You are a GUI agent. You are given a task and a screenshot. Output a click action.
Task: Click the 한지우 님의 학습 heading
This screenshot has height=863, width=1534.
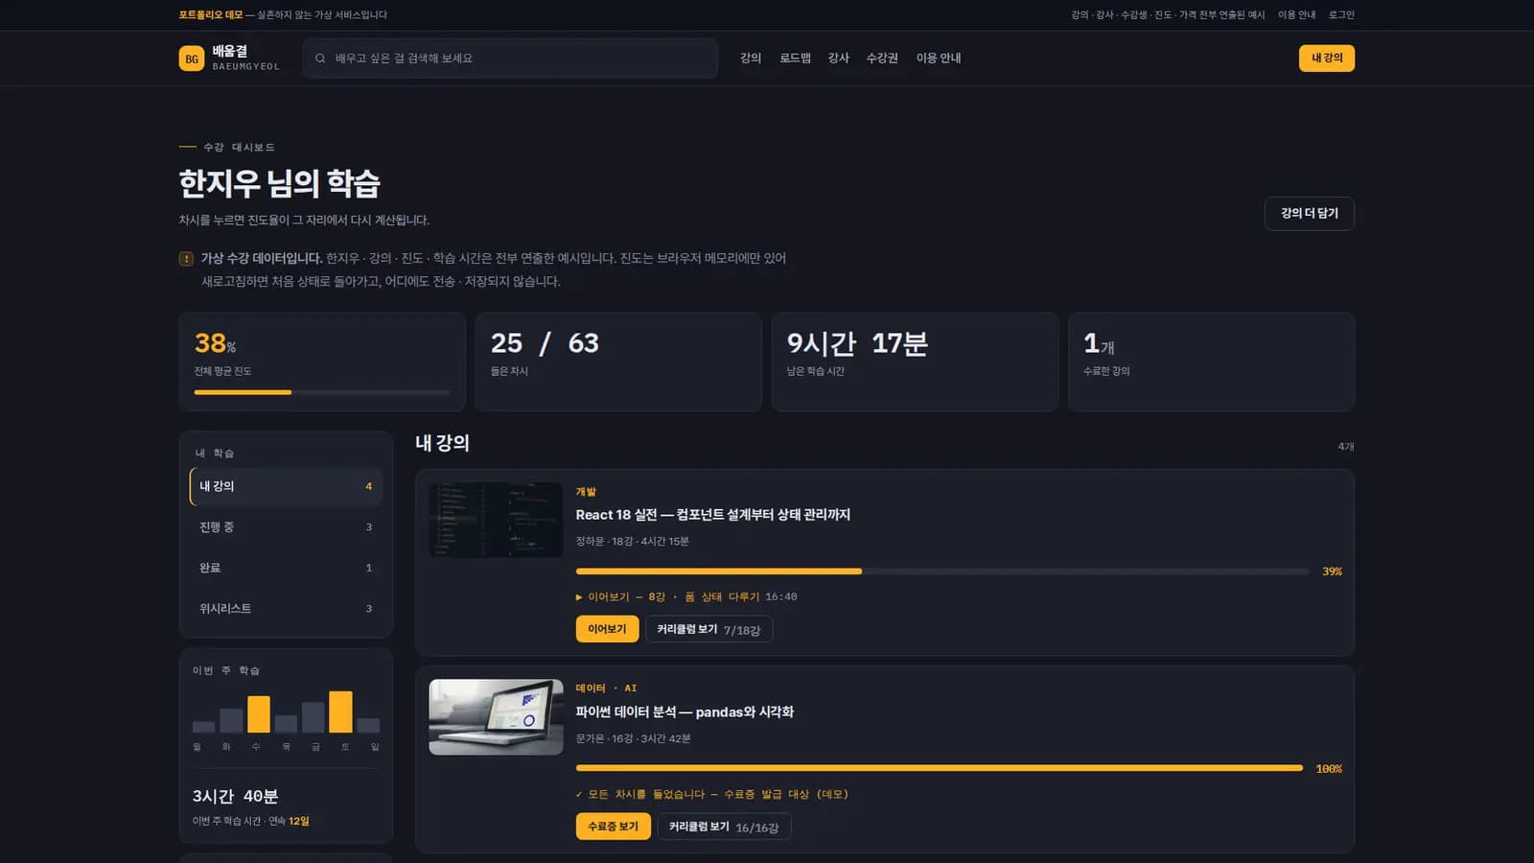click(280, 183)
